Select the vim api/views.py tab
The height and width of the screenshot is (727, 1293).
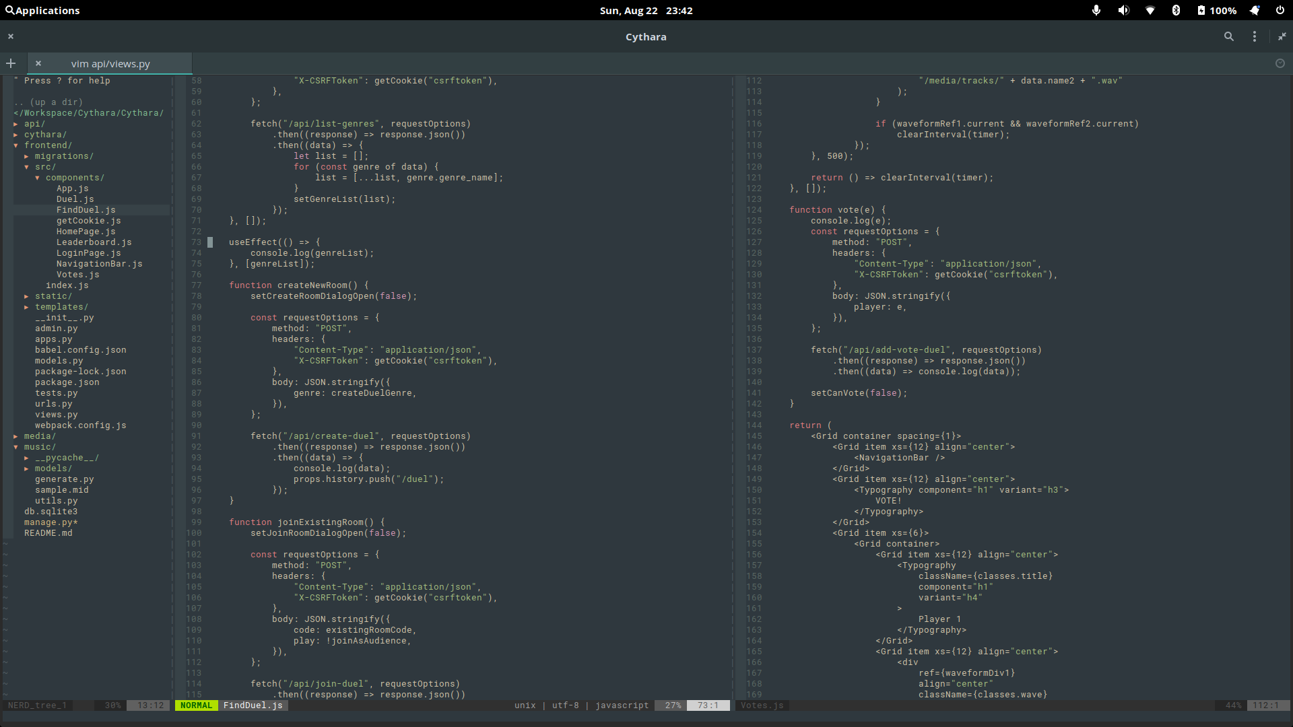click(110, 63)
